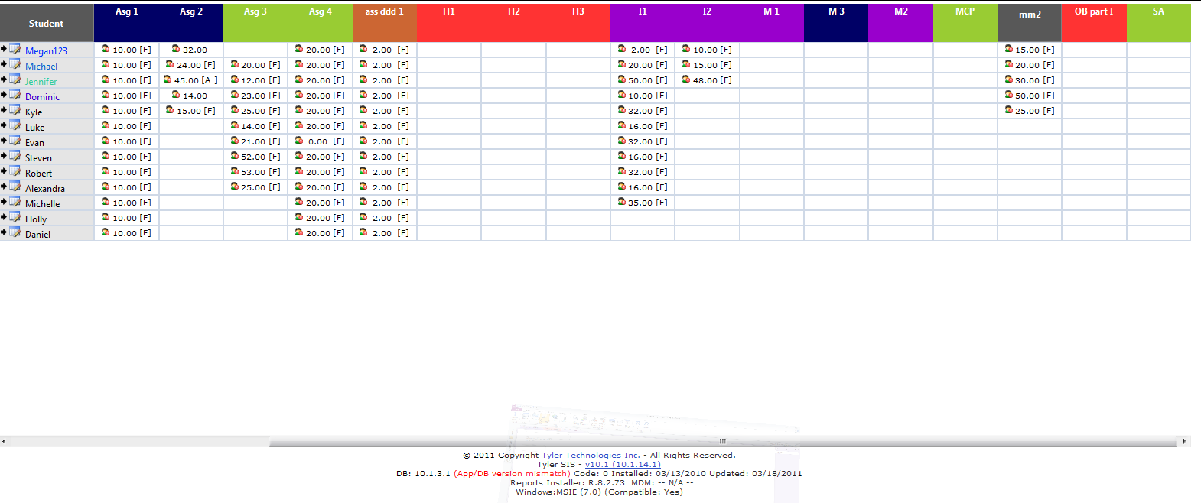Expand the row arrow beside Kyle
The image size is (1201, 503).
pyautogui.click(x=4, y=110)
